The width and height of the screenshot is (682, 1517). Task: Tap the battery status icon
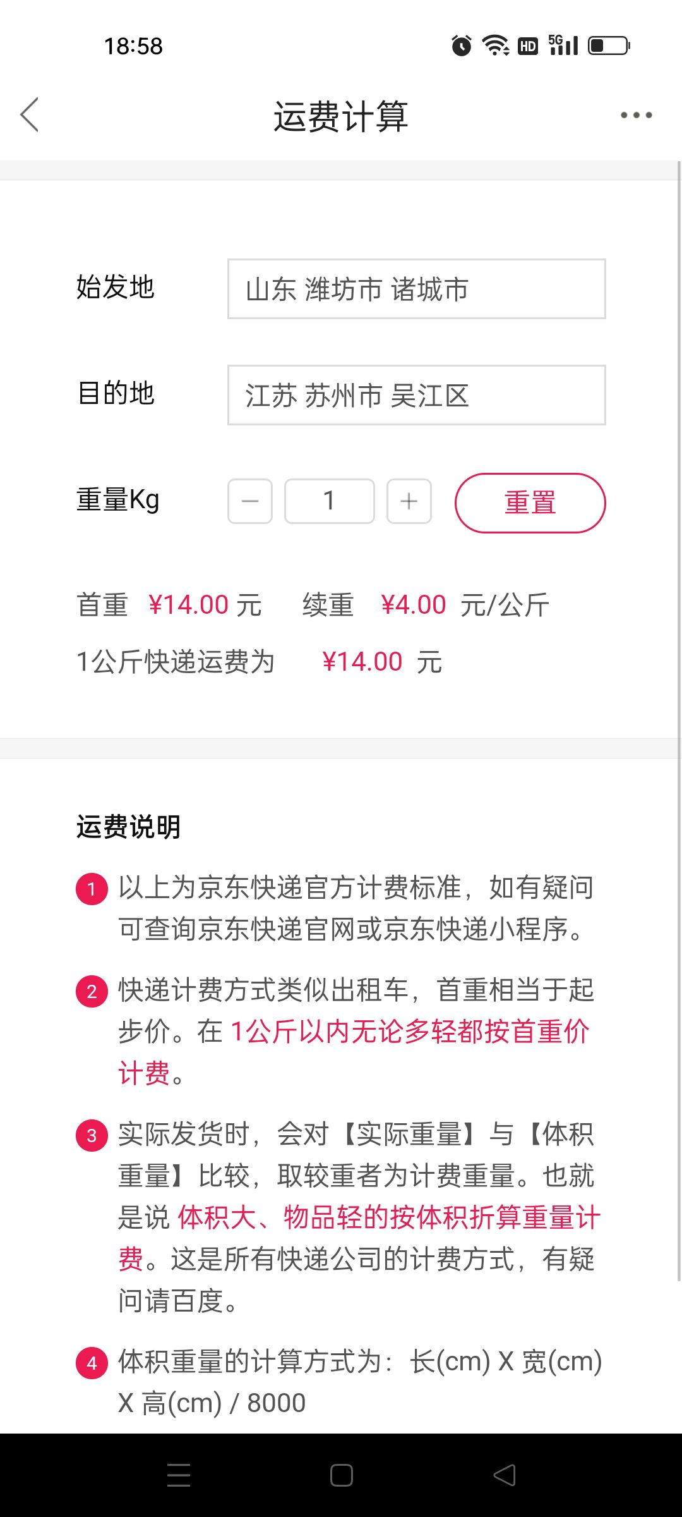pos(609,46)
